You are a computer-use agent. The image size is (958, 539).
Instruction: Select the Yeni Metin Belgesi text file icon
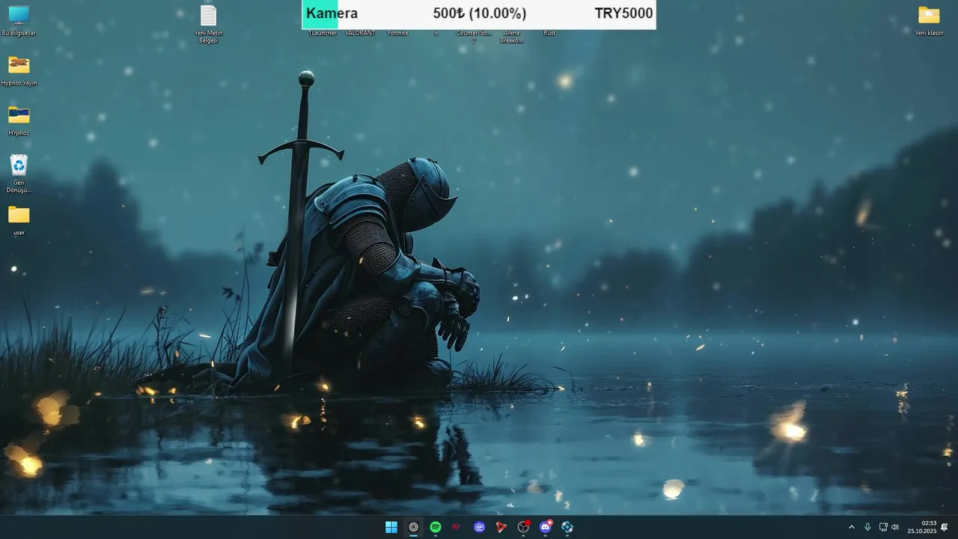pos(208,24)
